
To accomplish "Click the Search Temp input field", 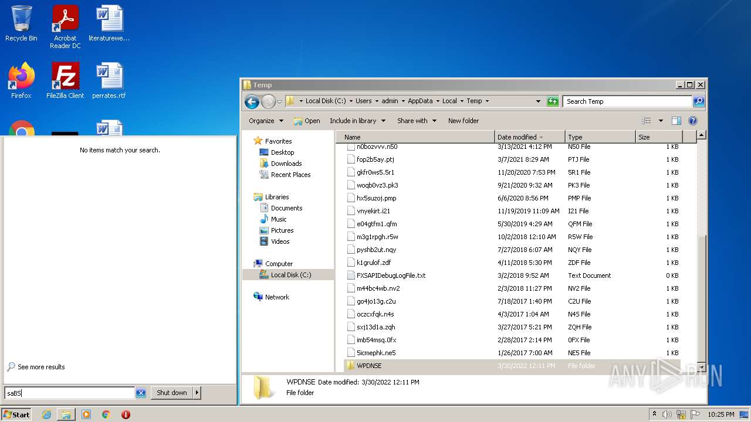I will (x=627, y=101).
